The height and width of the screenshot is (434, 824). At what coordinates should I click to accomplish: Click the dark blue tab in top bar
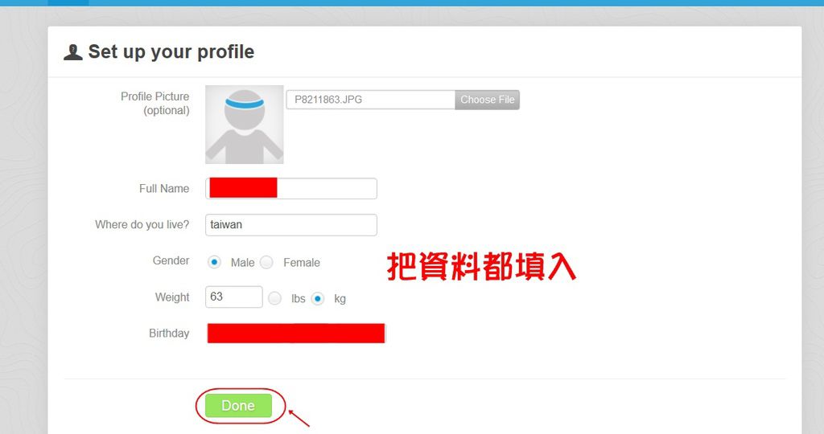[68, 2]
